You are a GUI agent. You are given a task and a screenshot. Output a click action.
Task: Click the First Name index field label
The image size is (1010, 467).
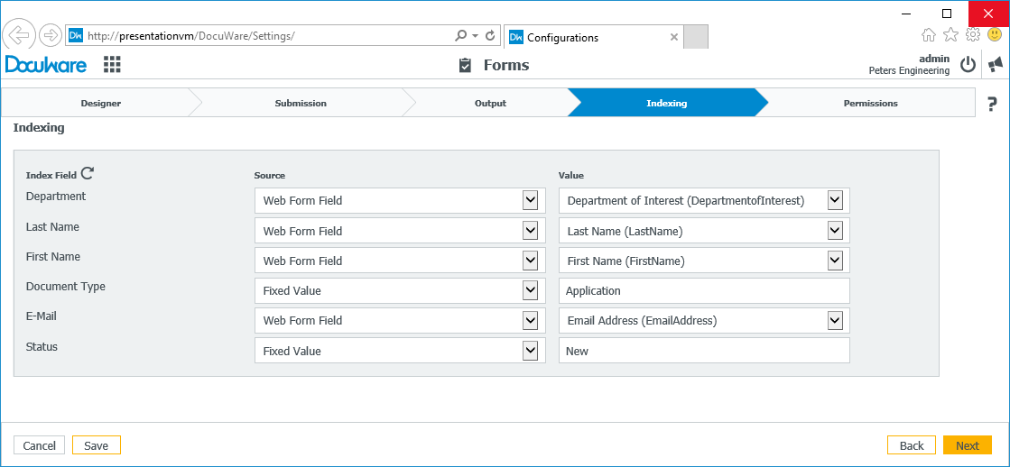coord(53,256)
